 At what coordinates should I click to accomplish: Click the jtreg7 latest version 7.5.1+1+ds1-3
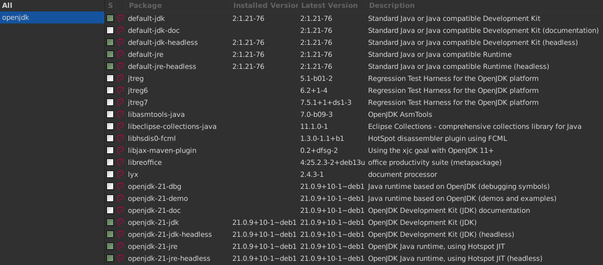[x=326, y=103]
